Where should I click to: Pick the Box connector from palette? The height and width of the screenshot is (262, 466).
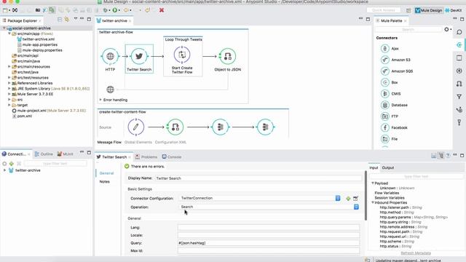coord(390,82)
